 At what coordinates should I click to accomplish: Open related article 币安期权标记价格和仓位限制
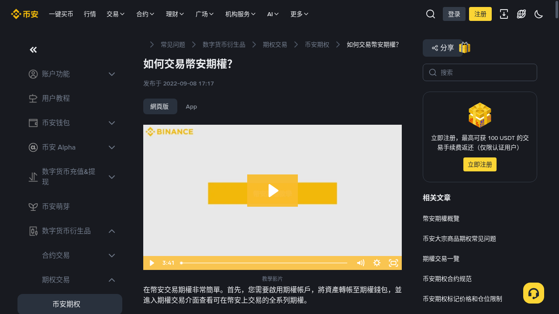(462, 299)
